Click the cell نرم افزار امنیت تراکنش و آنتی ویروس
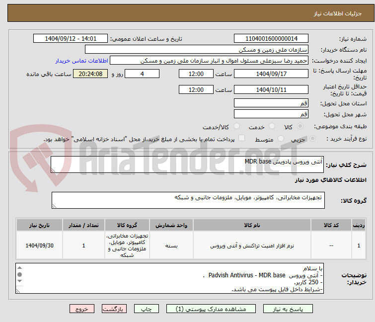The image size is (375, 322). tap(252, 245)
